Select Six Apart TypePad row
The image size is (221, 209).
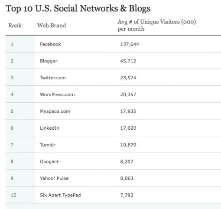click(x=113, y=195)
